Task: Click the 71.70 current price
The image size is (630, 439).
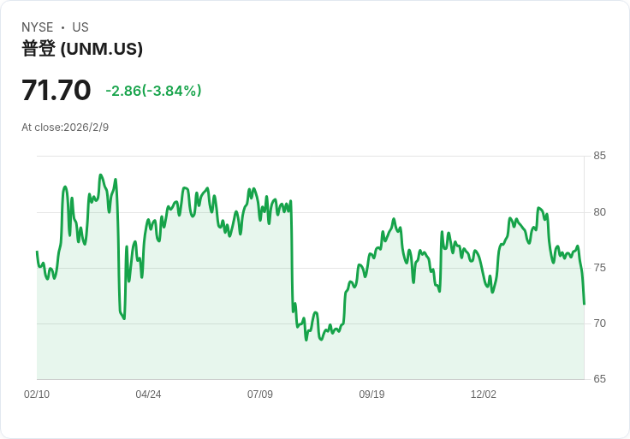Action: click(x=56, y=90)
